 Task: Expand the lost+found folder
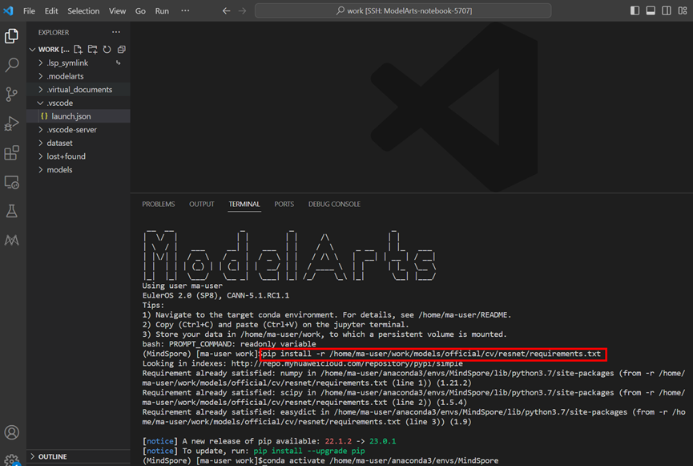click(x=41, y=156)
